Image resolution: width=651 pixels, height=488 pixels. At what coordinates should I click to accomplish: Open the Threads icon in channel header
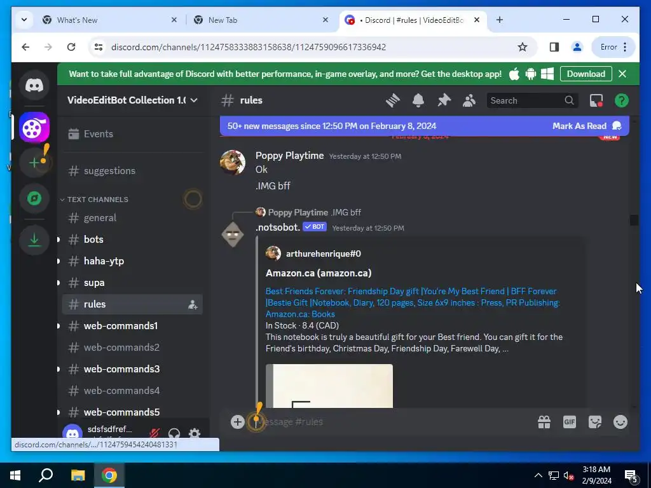(x=392, y=100)
